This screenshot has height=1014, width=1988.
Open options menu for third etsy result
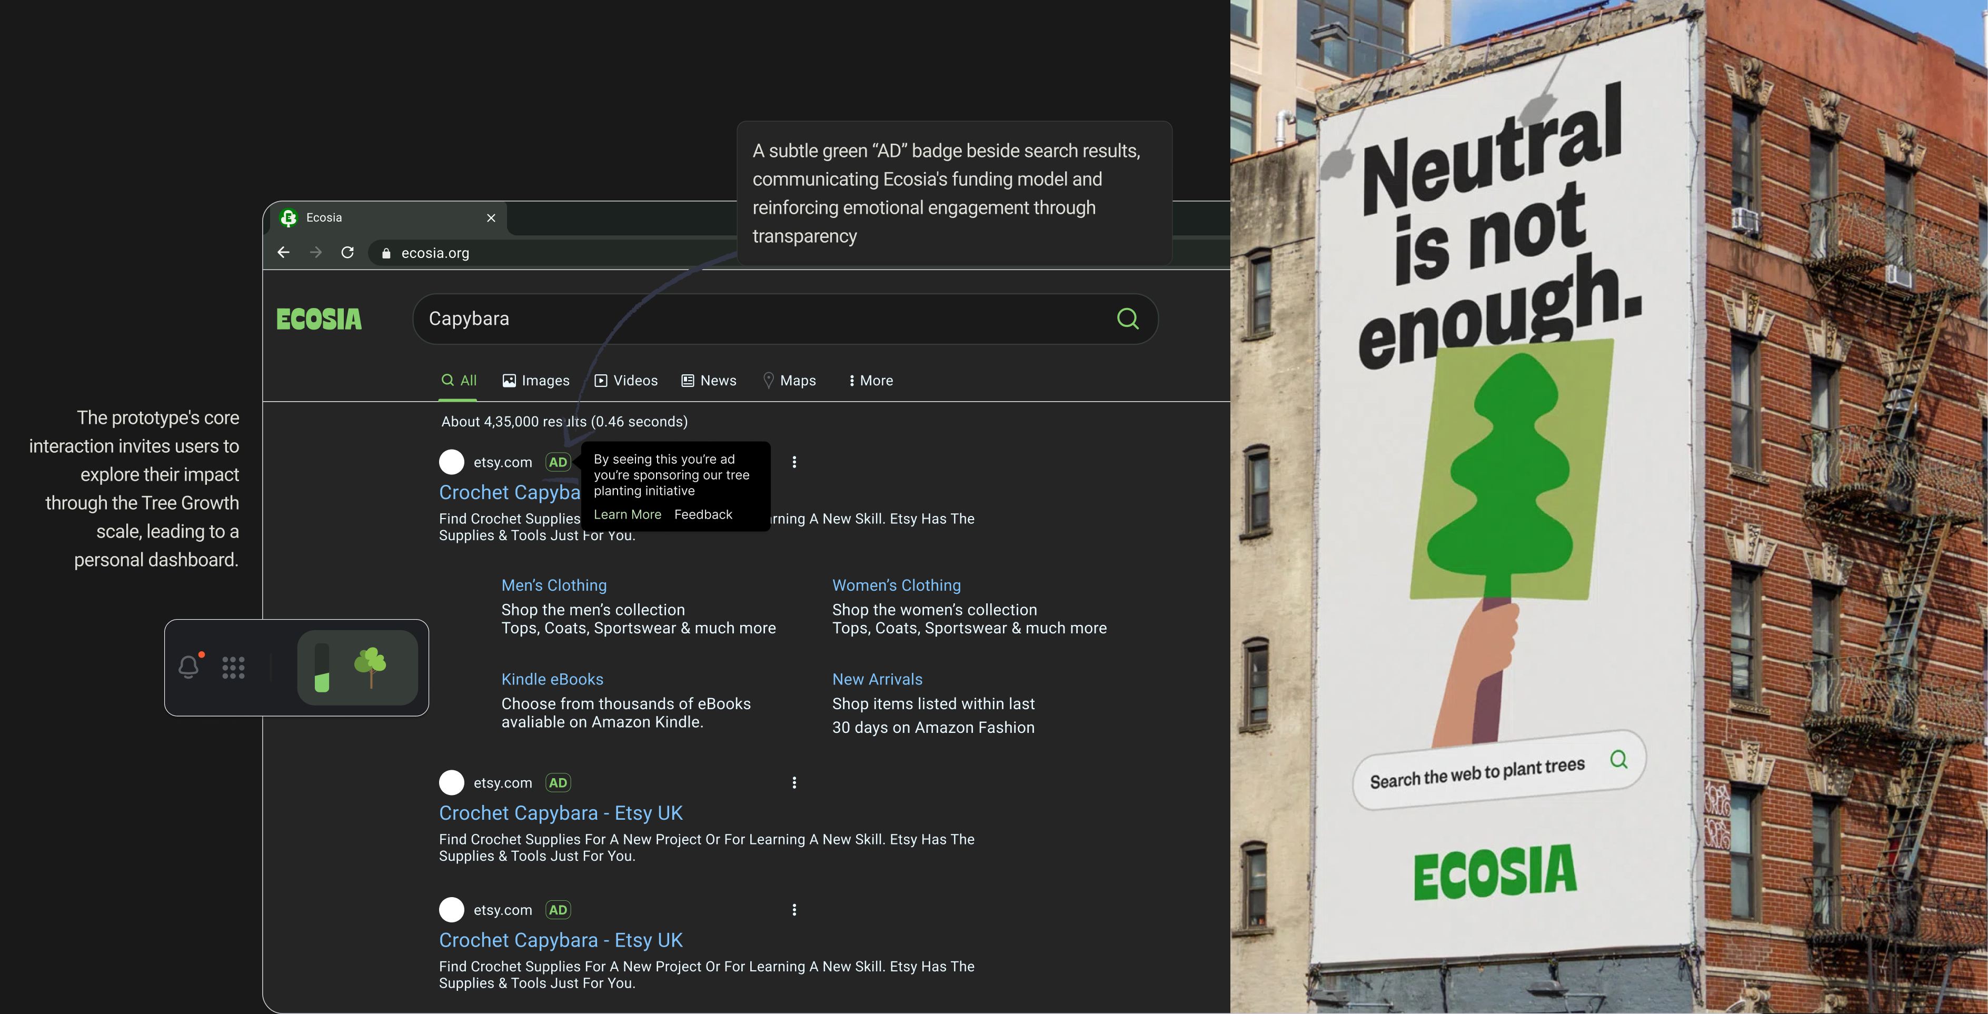(794, 910)
